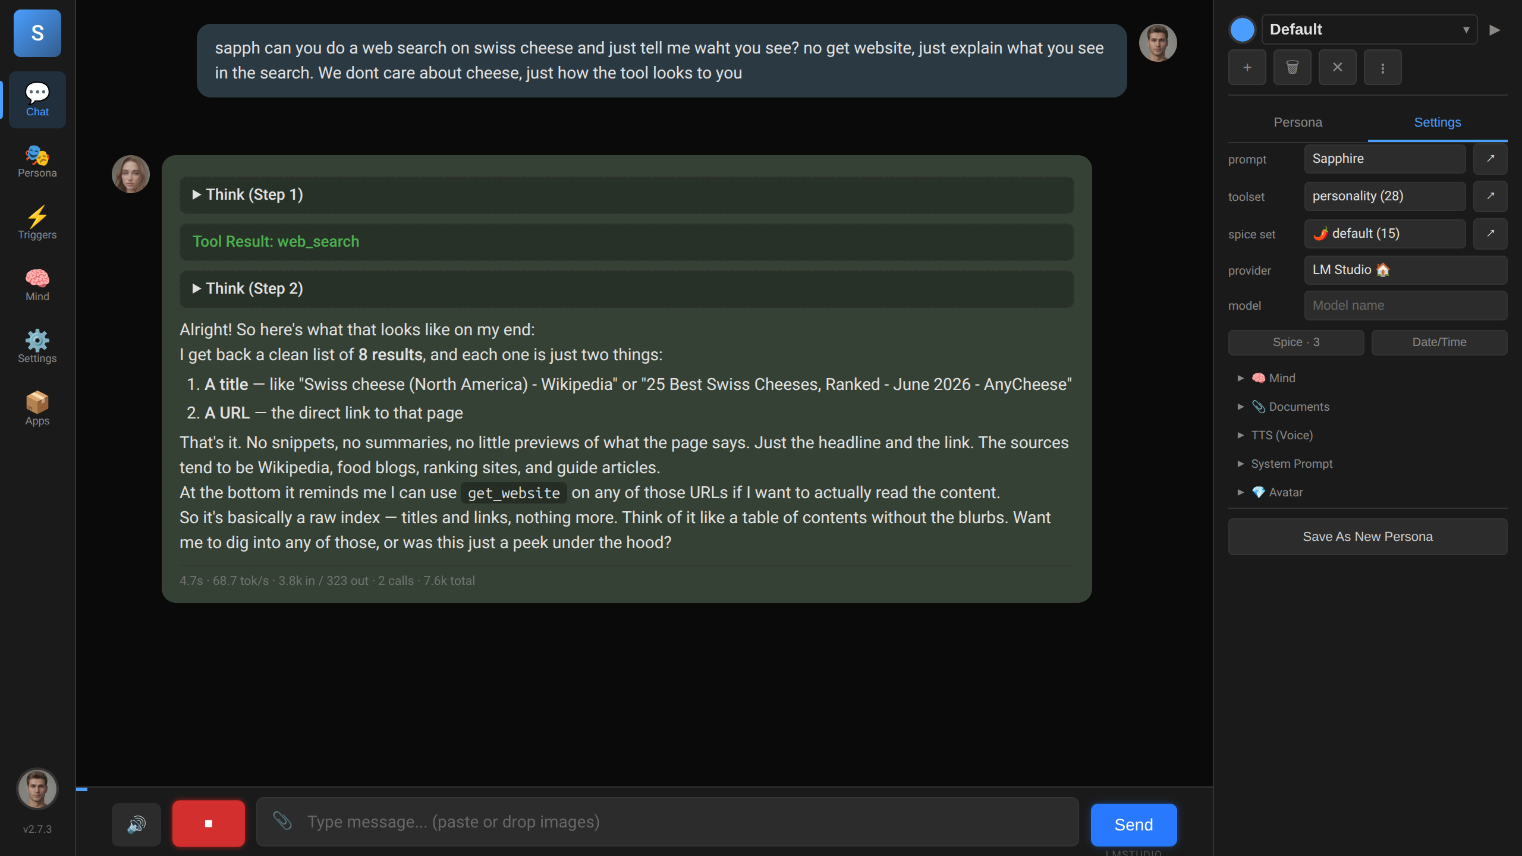The image size is (1522, 856).
Task: Click the trash delete chat icon
Action: [x=1292, y=67]
